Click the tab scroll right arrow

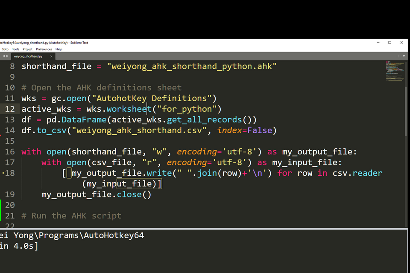pyautogui.click(x=7, y=56)
